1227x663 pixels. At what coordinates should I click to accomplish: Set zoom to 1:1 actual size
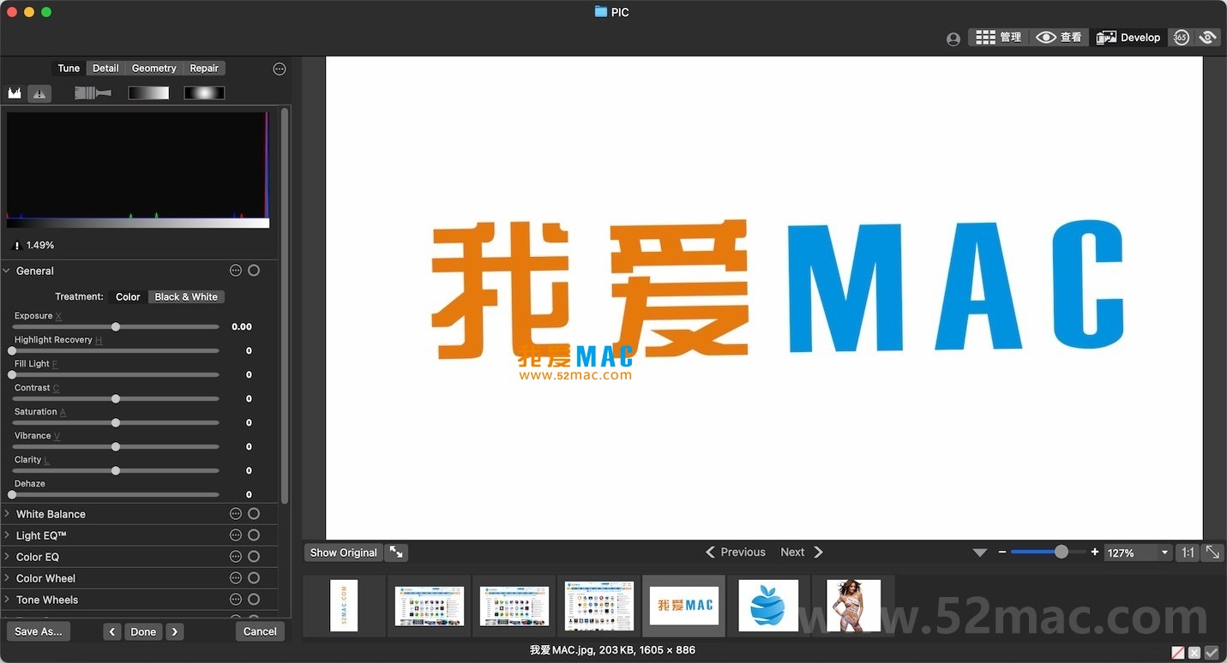point(1188,552)
